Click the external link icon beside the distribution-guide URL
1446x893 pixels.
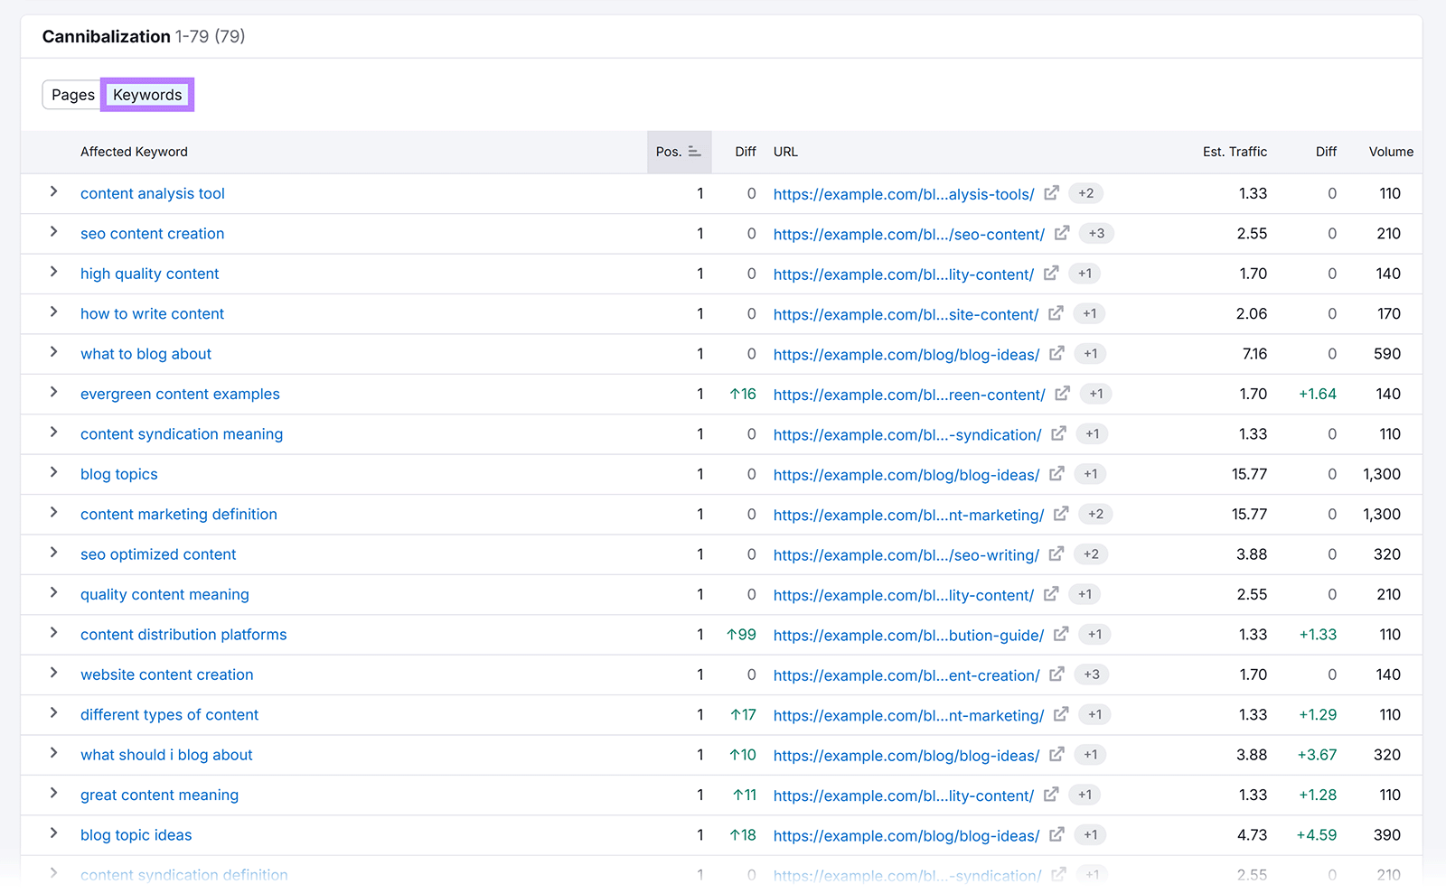pos(1061,635)
